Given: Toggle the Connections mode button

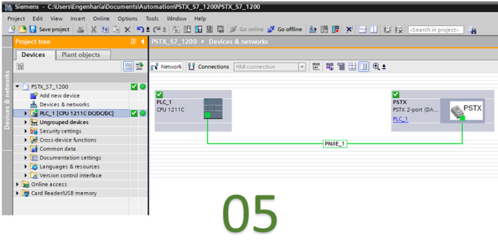Looking at the screenshot, I should click(209, 67).
